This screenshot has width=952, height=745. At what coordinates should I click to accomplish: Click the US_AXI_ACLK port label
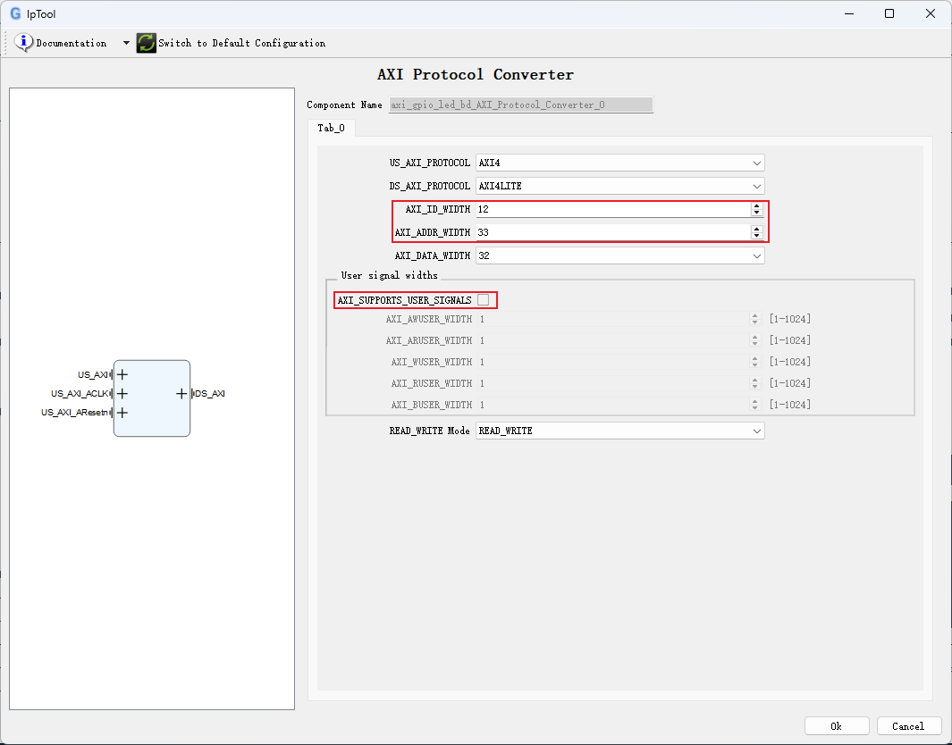pyautogui.click(x=80, y=394)
